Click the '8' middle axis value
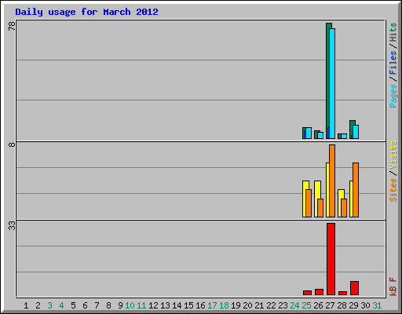The width and height of the screenshot is (402, 314). click(12, 144)
